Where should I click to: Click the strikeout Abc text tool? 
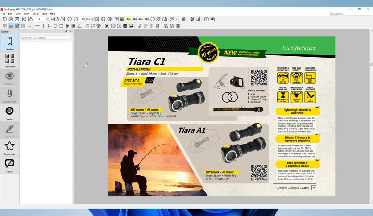coord(141,19)
